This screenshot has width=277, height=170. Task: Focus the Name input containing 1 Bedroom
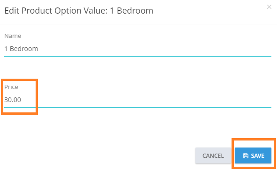pos(138,49)
